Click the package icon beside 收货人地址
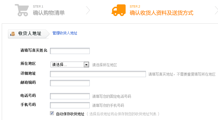The image size is (218, 120). [13, 34]
